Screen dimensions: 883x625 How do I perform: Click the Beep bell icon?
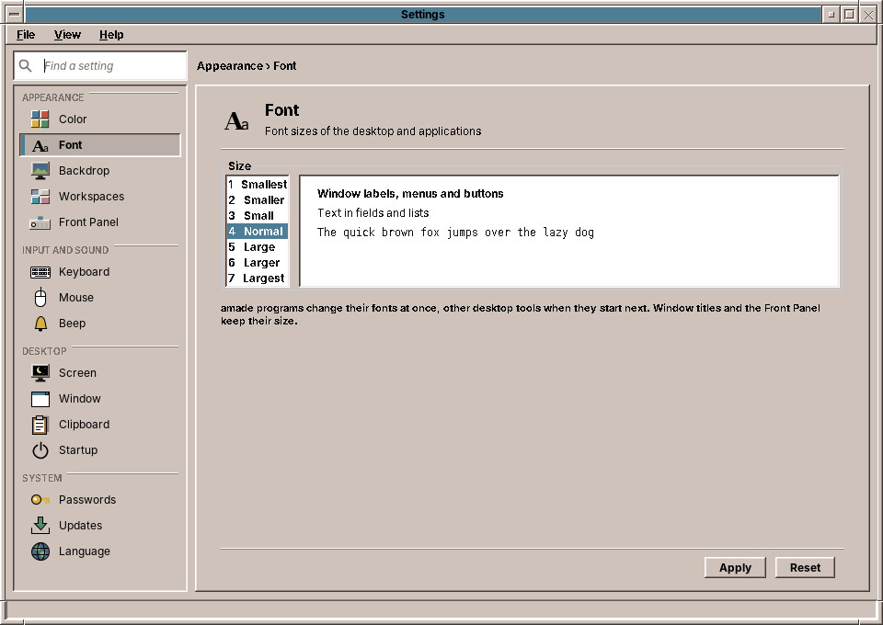point(40,324)
